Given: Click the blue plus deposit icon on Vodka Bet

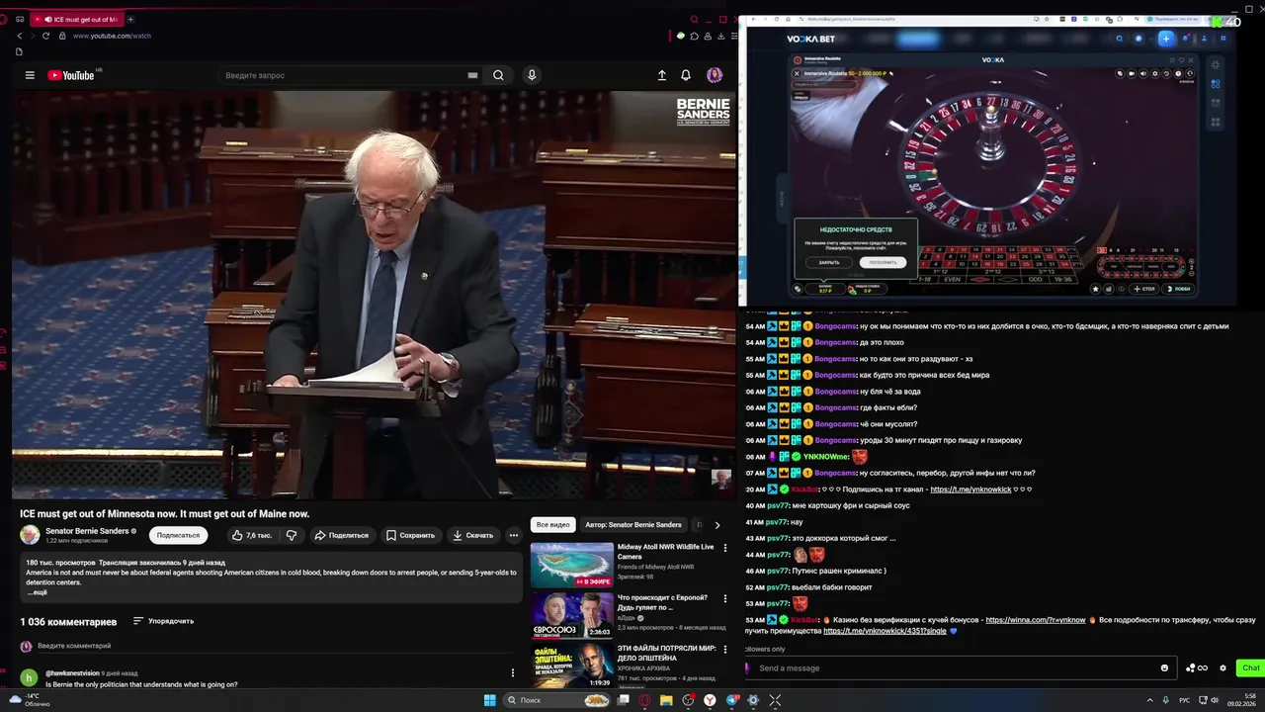Looking at the screenshot, I should pyautogui.click(x=1166, y=39).
